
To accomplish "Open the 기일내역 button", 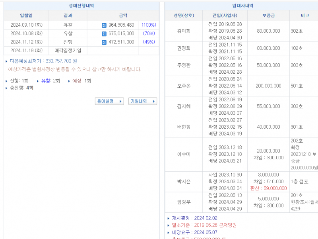I will pos(142,101).
